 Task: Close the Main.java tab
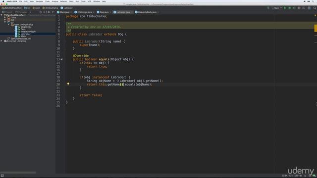pyautogui.click(x=71, y=12)
